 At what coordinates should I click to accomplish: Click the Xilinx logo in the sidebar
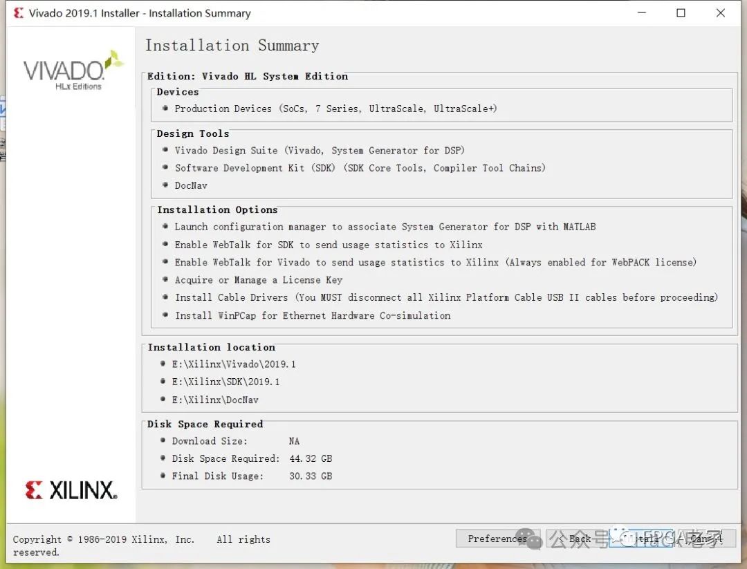tap(71, 490)
